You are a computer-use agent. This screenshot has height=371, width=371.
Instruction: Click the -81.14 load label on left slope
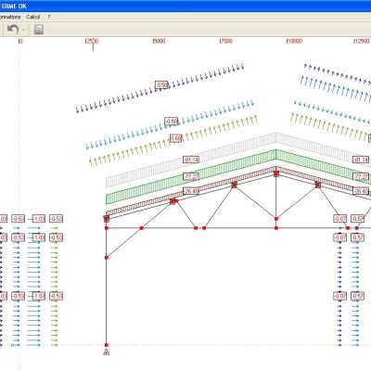(x=191, y=160)
